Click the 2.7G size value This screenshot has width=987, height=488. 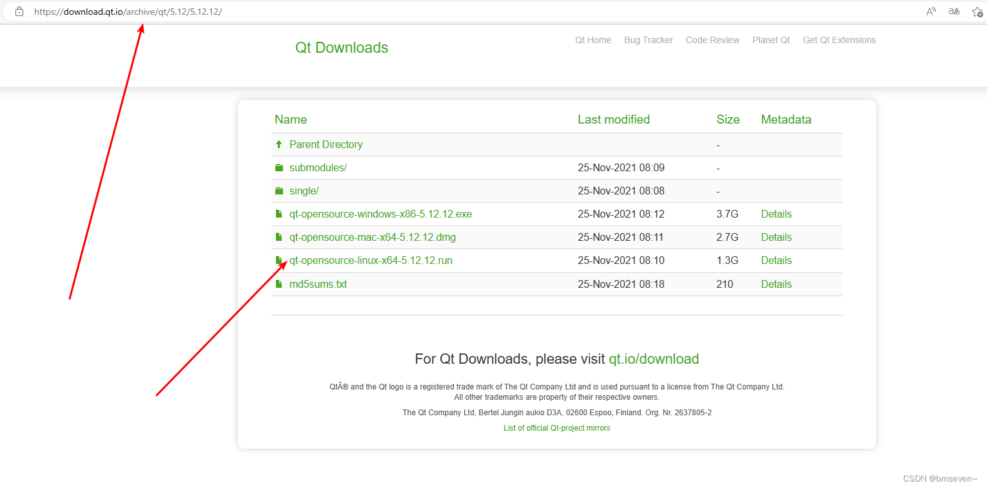[x=727, y=237]
